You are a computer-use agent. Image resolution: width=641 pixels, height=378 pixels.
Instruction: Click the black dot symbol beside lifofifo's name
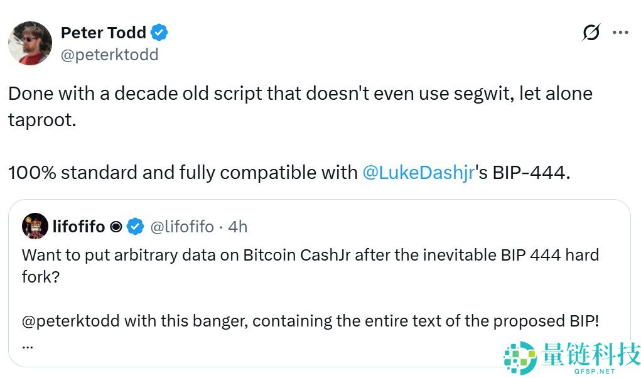pos(115,227)
